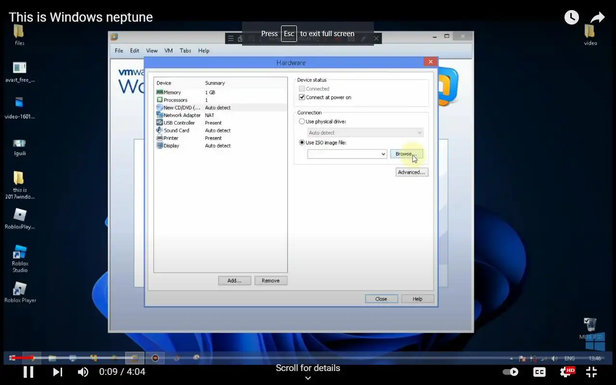This screenshot has width=616, height=385.
Task: Open the Edit menu in VMware
Action: [x=135, y=51]
